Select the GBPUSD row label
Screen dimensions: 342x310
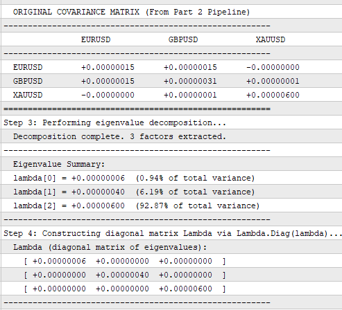28,81
